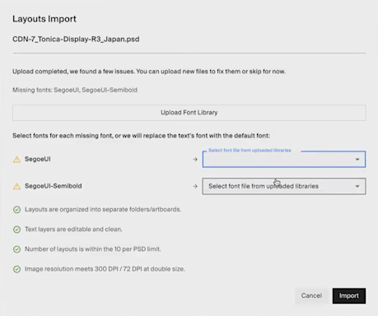Click the caret arrow in the SegoeUI dropdown
This screenshot has width=378, height=316.
[357, 160]
